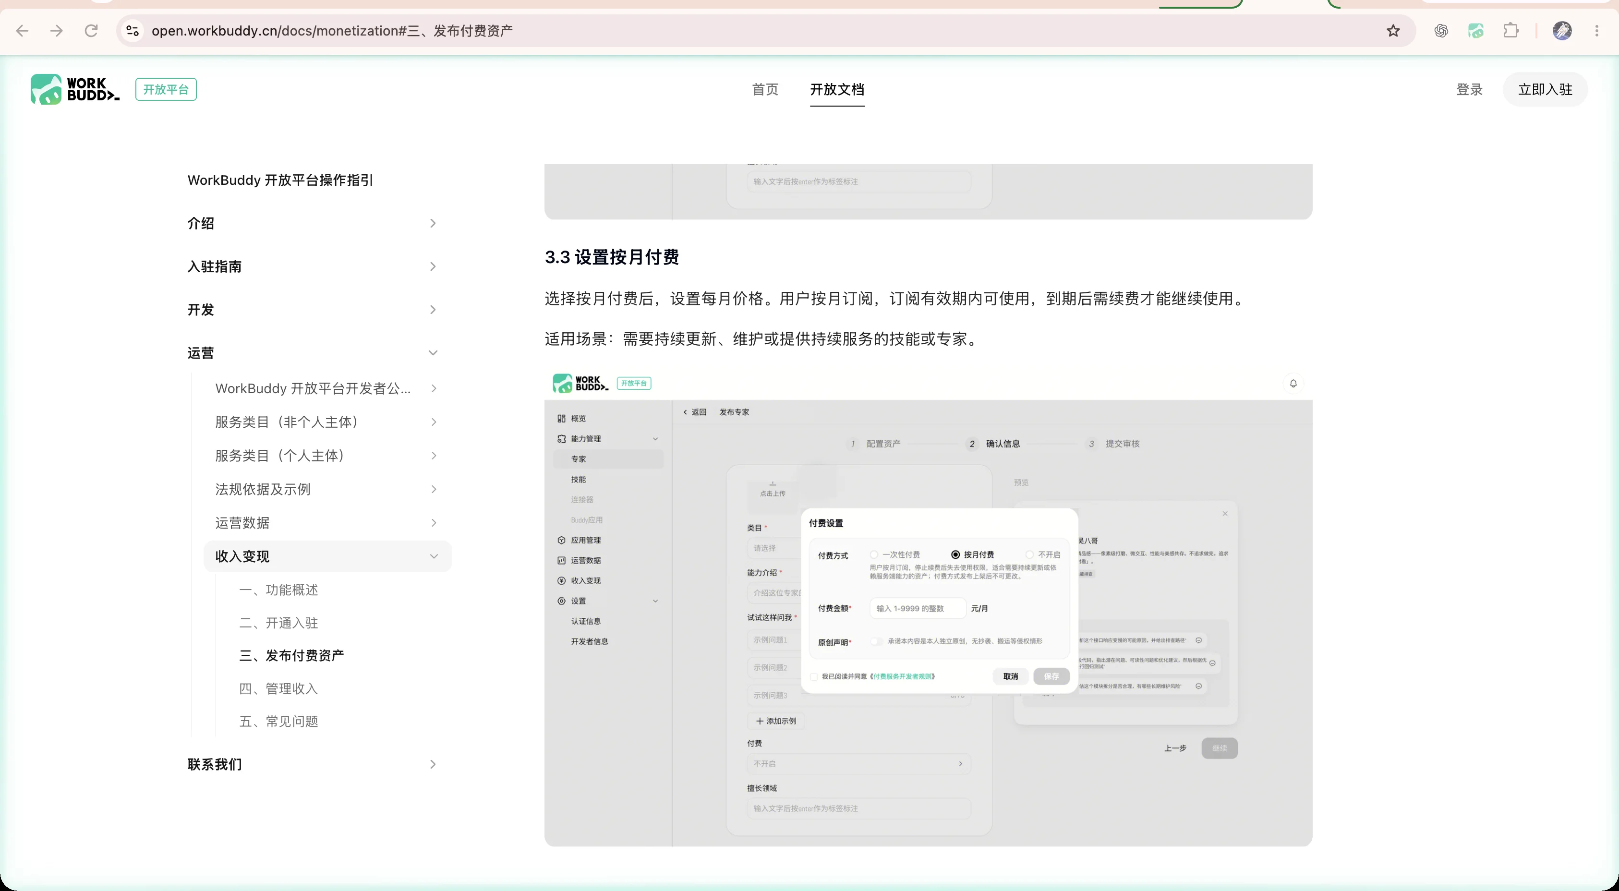Click 上一步 in the embedded screenshot
Image resolution: width=1619 pixels, height=891 pixels.
click(x=1175, y=748)
